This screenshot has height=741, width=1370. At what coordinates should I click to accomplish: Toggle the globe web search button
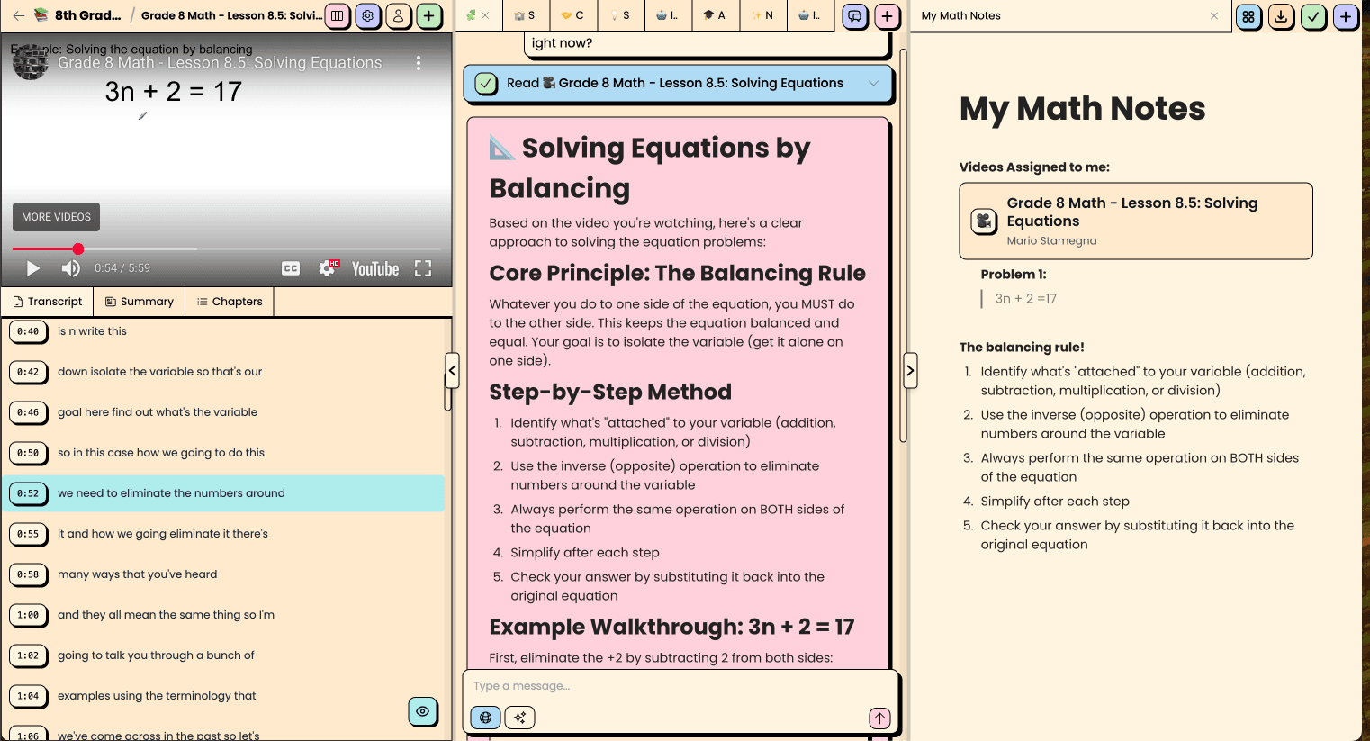pos(485,717)
